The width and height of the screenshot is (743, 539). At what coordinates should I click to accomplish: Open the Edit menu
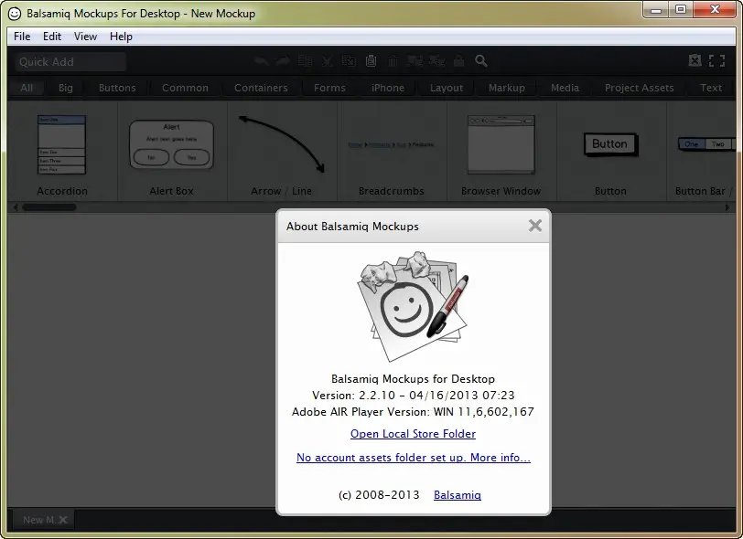coord(52,37)
